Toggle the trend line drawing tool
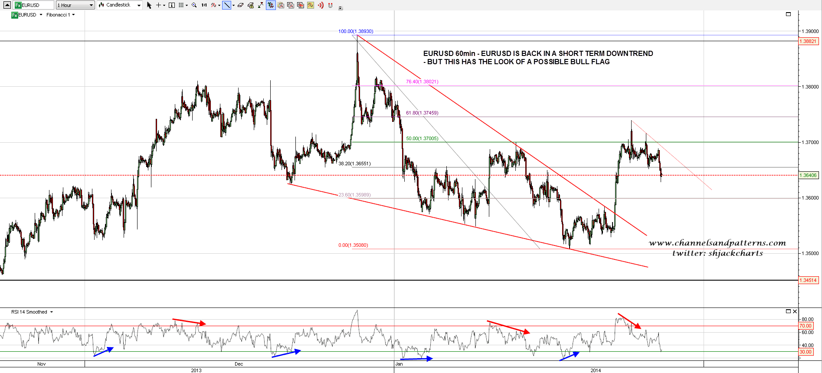 click(x=226, y=5)
